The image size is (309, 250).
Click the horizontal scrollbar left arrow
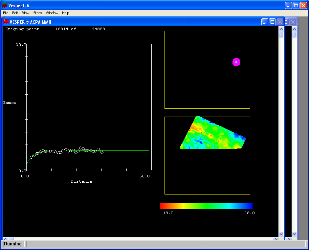pyautogui.click(x=5, y=239)
